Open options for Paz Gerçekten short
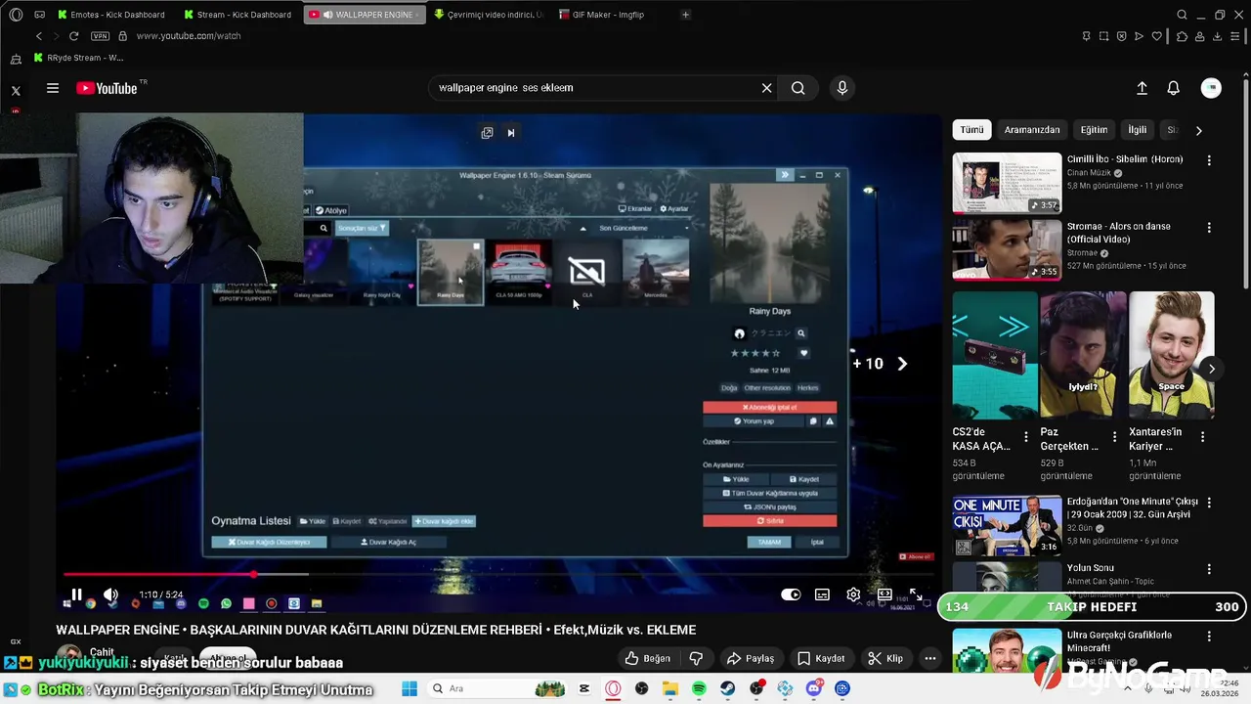The height and width of the screenshot is (704, 1251). coord(1114,437)
